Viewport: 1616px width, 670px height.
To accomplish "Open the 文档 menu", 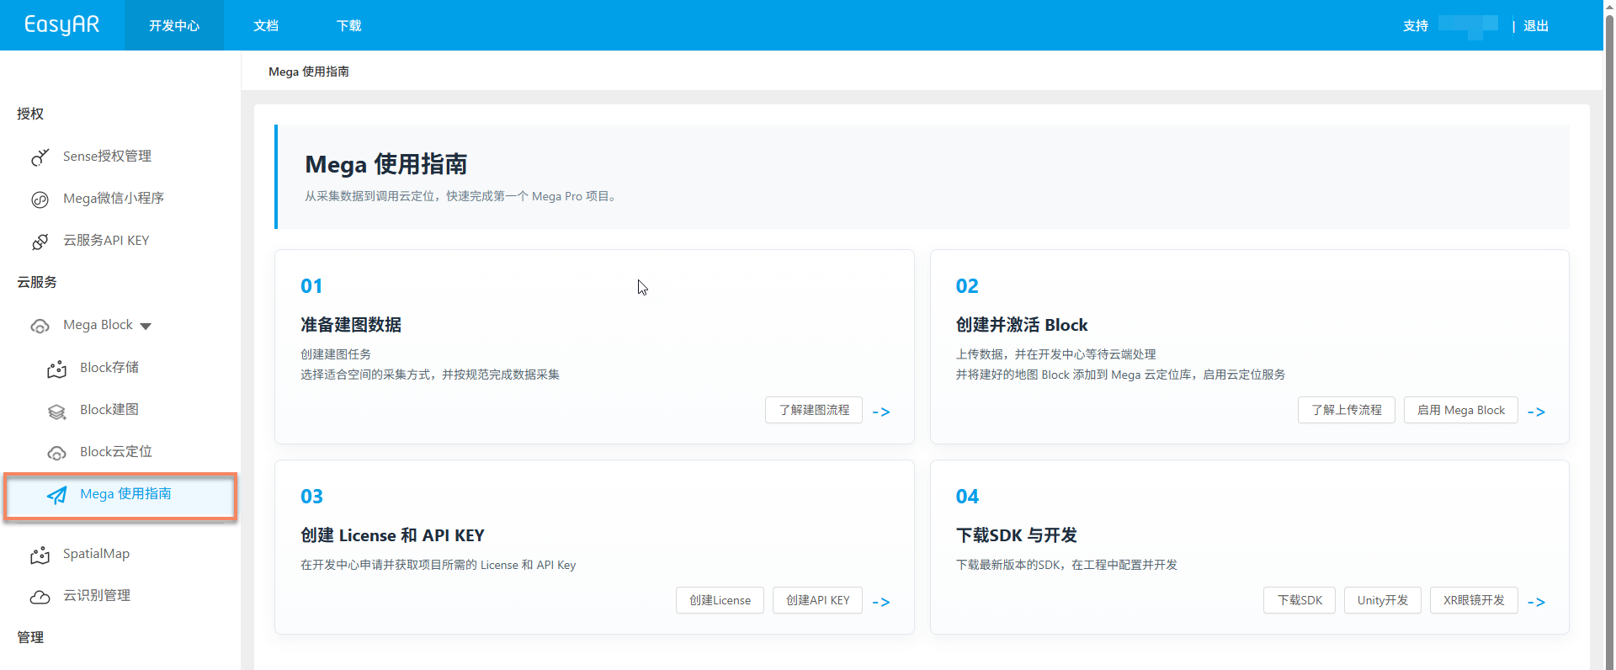I will 266,25.
